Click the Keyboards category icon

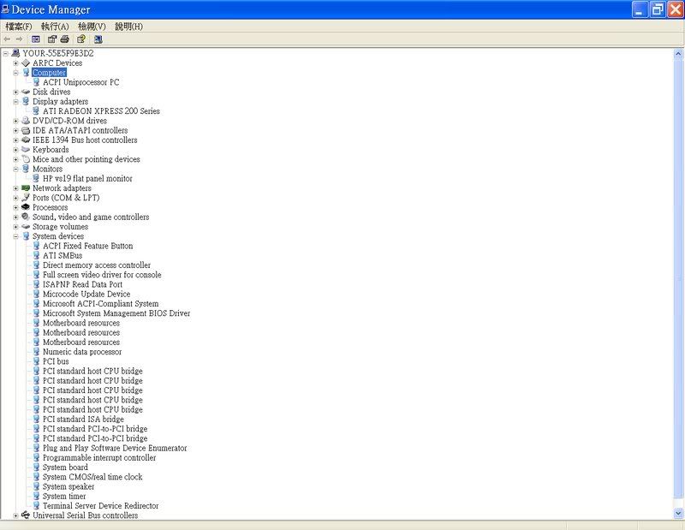(26, 150)
